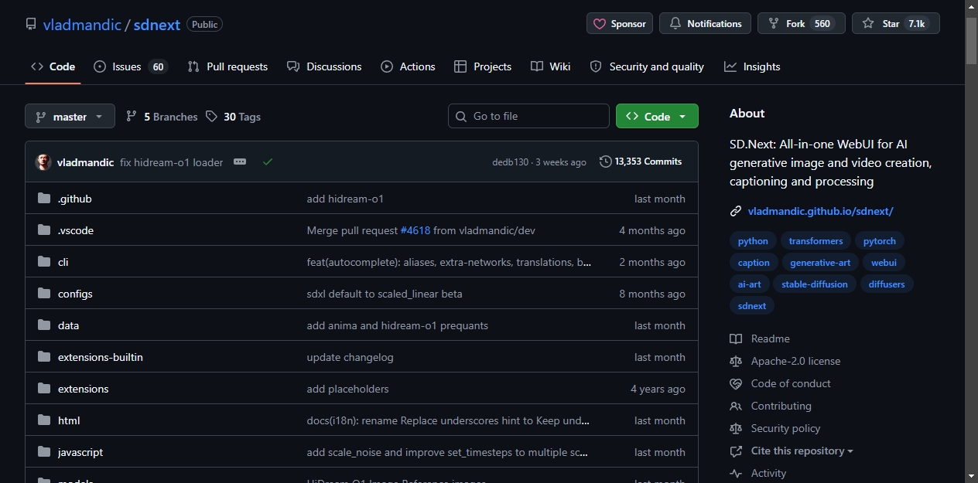978x483 pixels.
Task: Select the python topic tag
Action: pyautogui.click(x=753, y=241)
